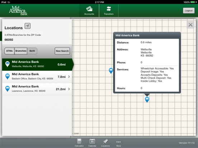Screen dimensions: 198x148
Task: Select map pin below the info popup
Action: [147, 100]
